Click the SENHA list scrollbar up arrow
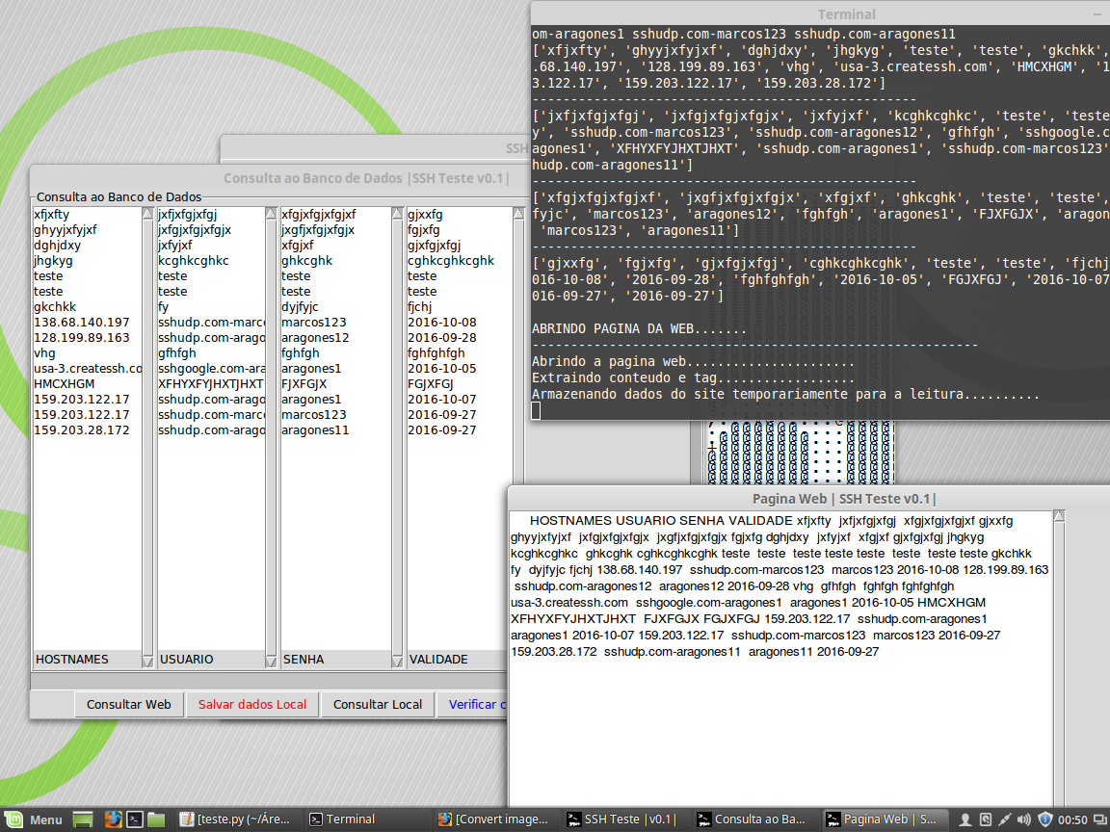 point(397,215)
